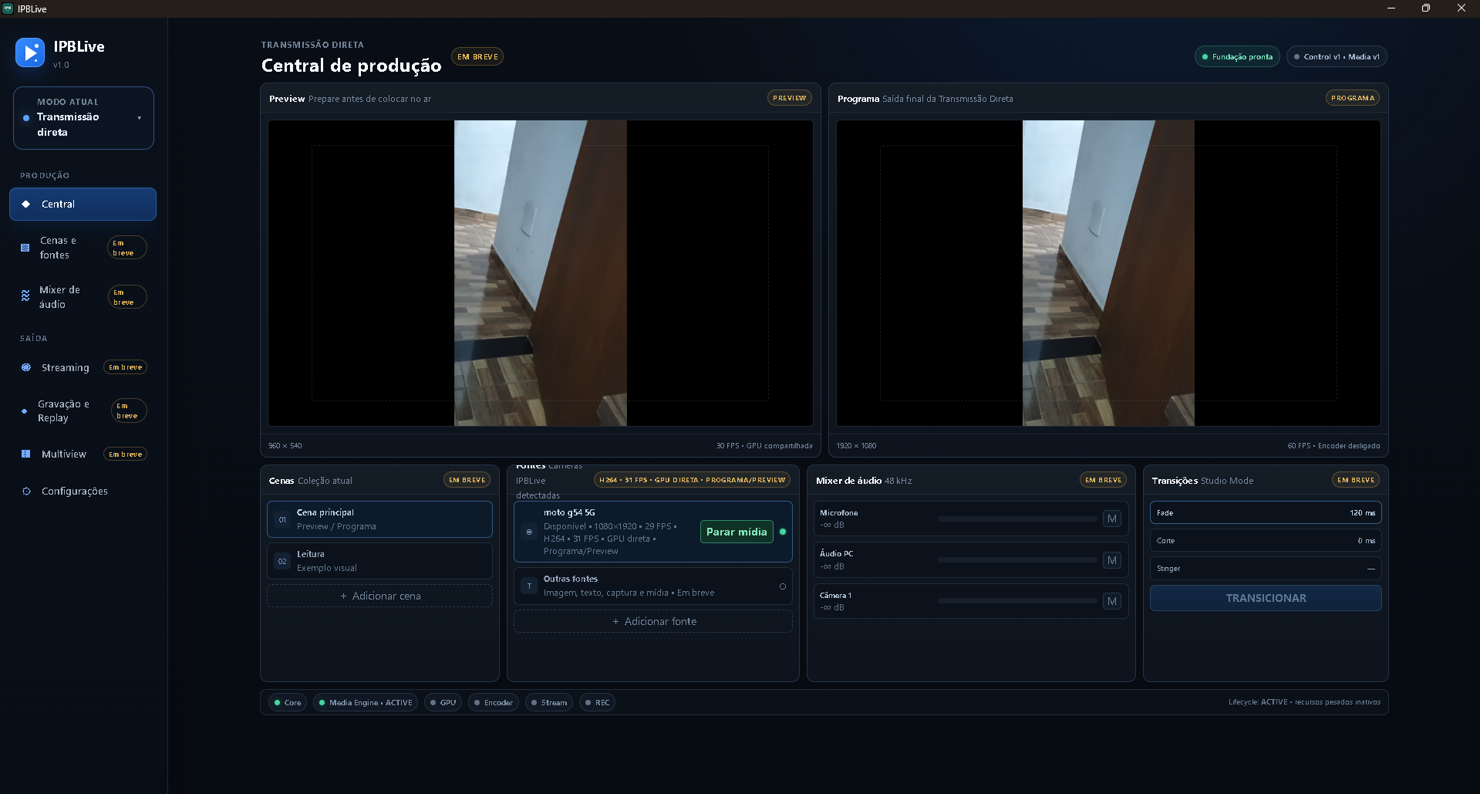Click the TRANSICIONAR button

(x=1265, y=598)
